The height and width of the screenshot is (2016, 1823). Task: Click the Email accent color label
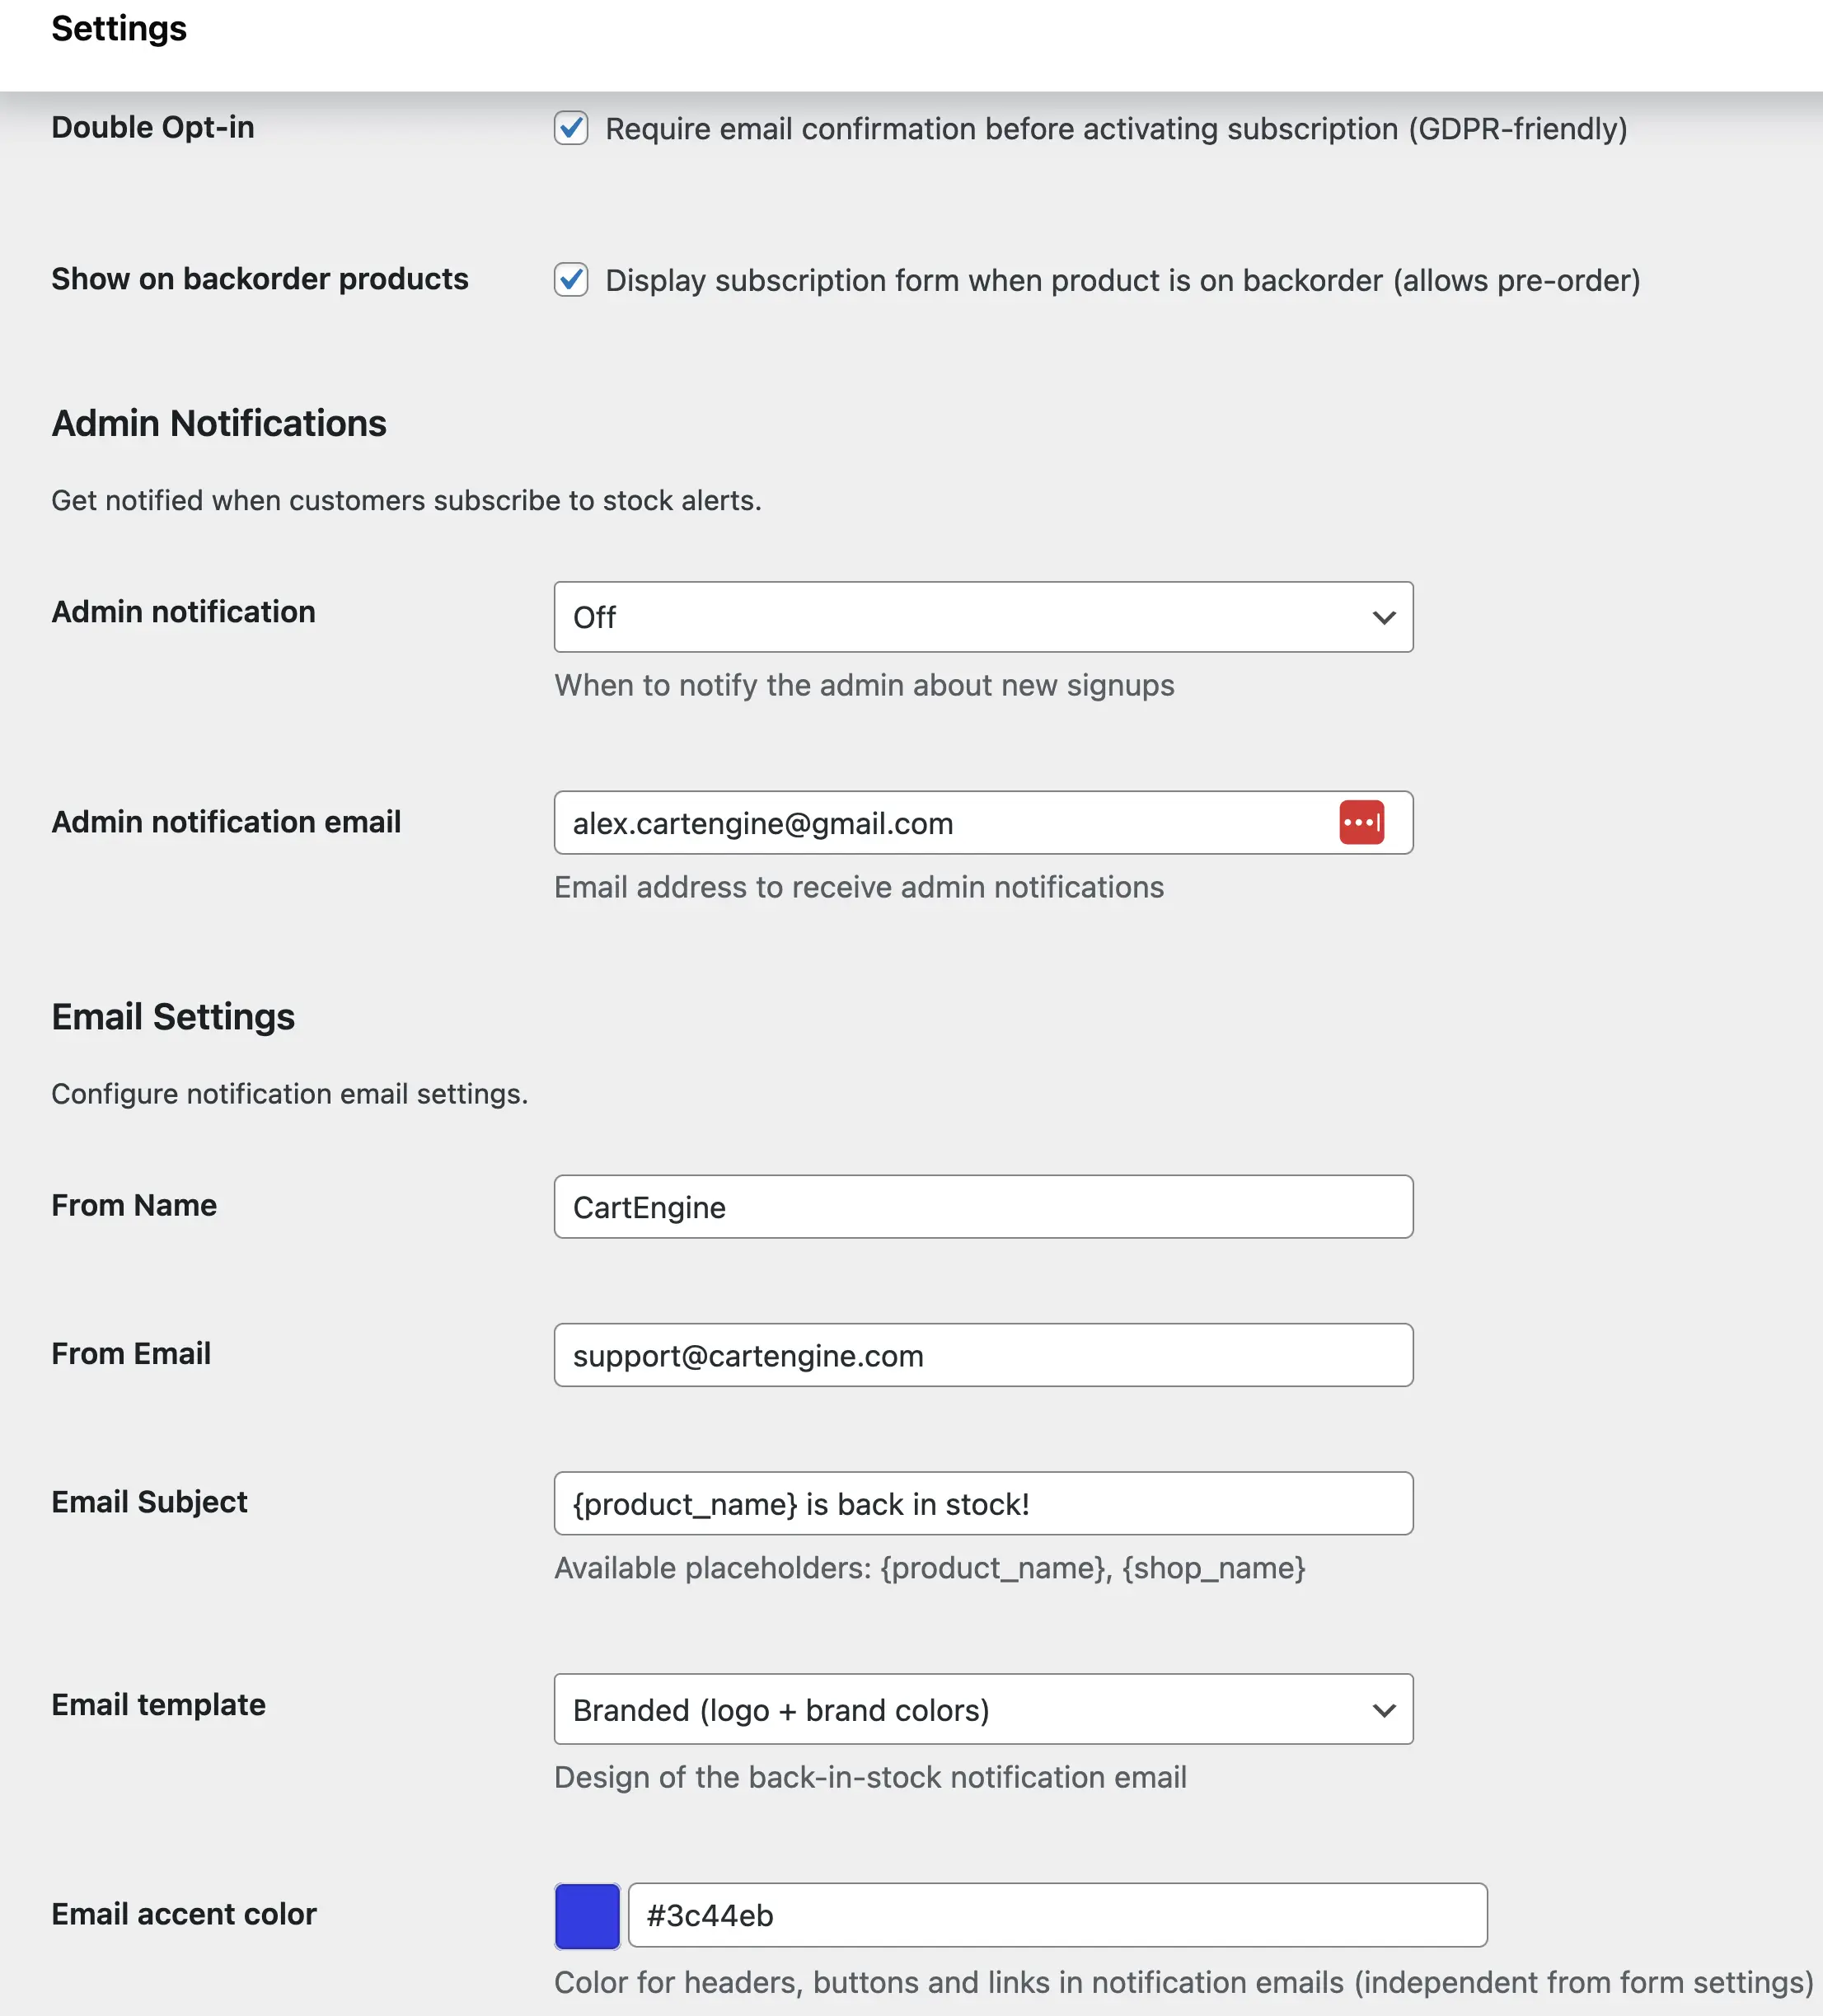(x=183, y=1913)
